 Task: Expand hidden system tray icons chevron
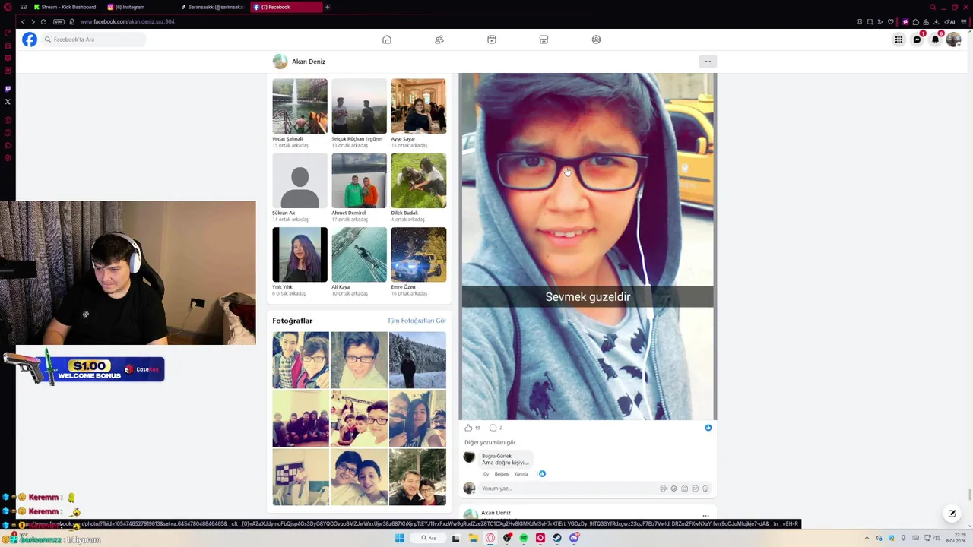point(867,538)
